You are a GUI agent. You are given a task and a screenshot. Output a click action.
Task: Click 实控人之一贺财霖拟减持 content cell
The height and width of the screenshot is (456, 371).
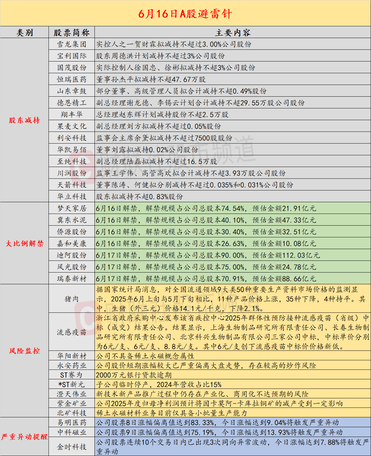(233, 44)
